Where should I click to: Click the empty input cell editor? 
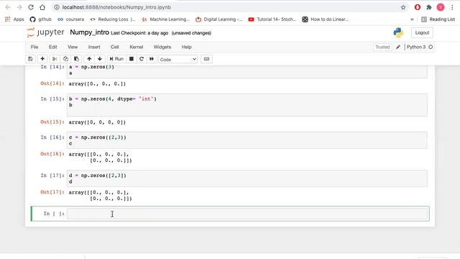coord(247,214)
